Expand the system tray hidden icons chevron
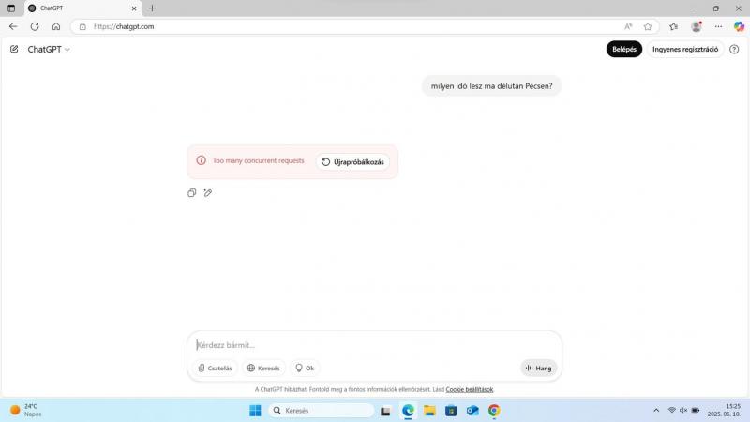Image resolution: width=750 pixels, height=422 pixels. coord(656,410)
